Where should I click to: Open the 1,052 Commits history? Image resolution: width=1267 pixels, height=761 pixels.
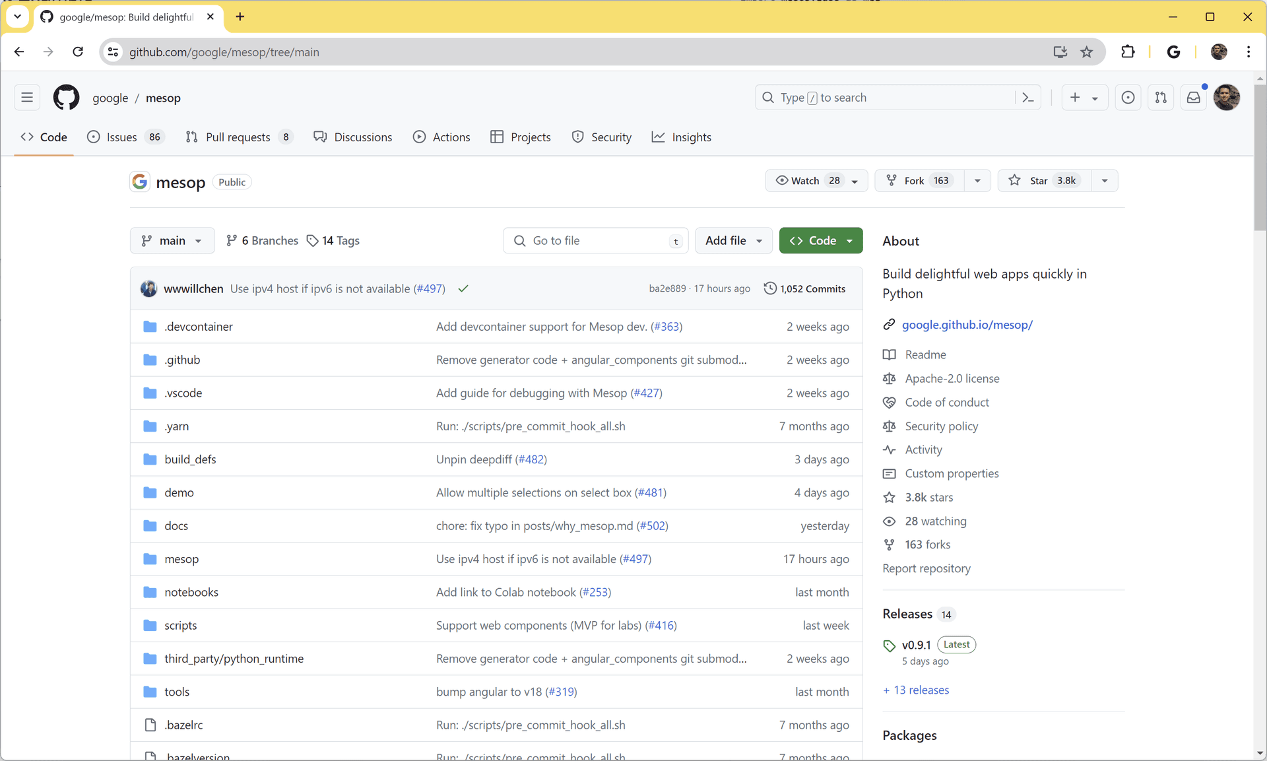click(804, 288)
